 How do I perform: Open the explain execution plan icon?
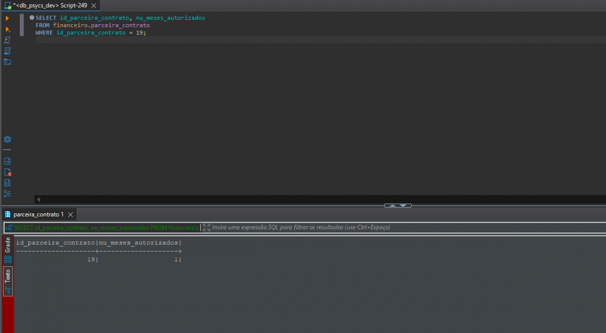pyautogui.click(x=7, y=51)
